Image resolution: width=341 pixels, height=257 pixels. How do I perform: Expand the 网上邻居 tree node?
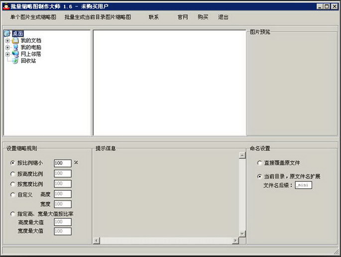[x=7, y=54]
